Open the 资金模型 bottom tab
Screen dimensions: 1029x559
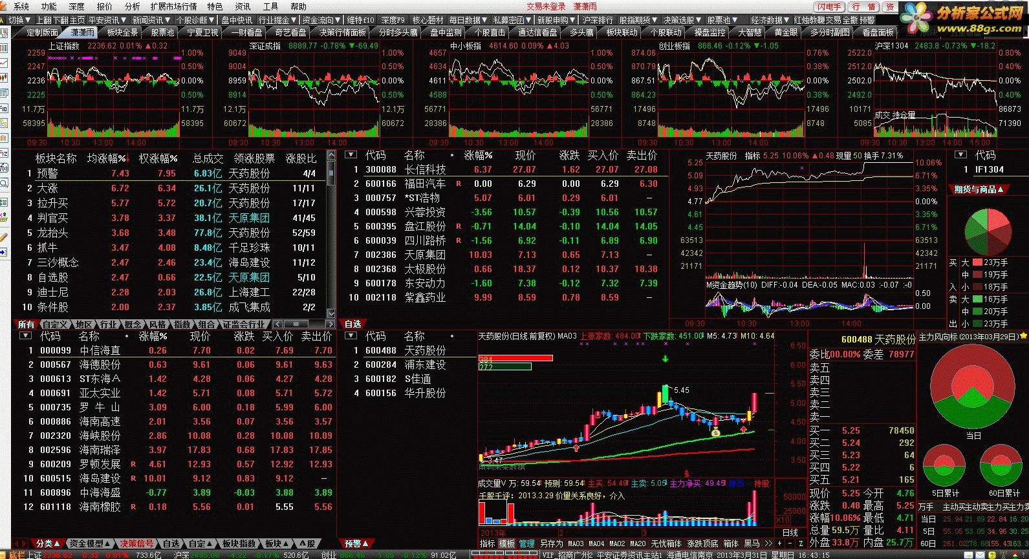pyautogui.click(x=90, y=543)
